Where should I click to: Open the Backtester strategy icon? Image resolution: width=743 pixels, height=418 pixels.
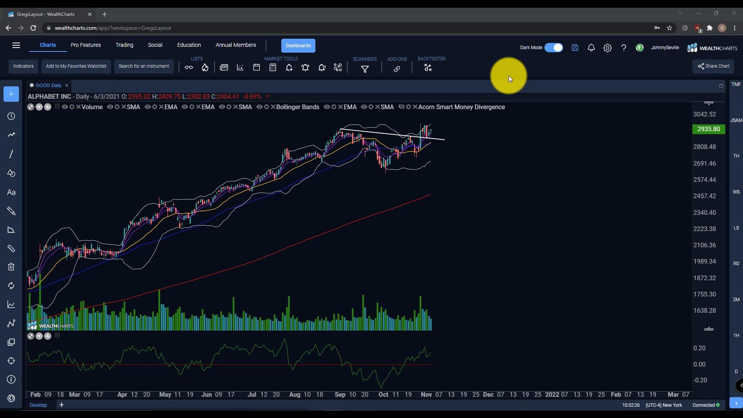[428, 68]
